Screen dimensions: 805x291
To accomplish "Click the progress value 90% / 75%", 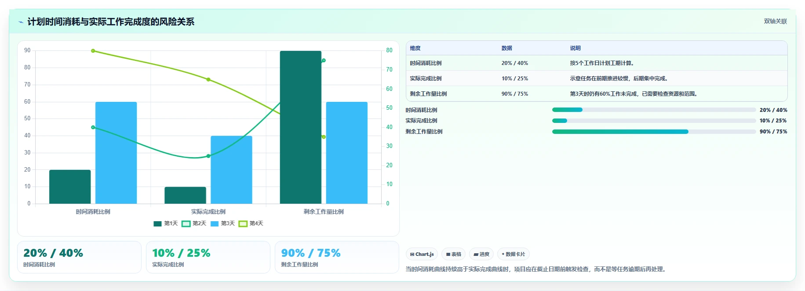I will coord(773,132).
